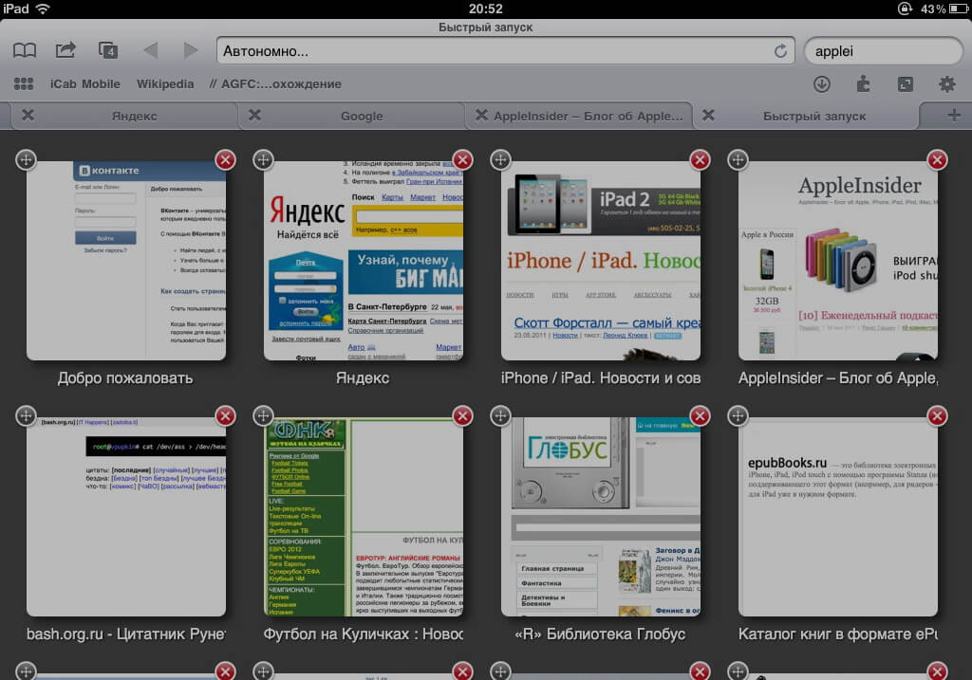Remove the Добро пожаловать quick start tile

point(225,159)
